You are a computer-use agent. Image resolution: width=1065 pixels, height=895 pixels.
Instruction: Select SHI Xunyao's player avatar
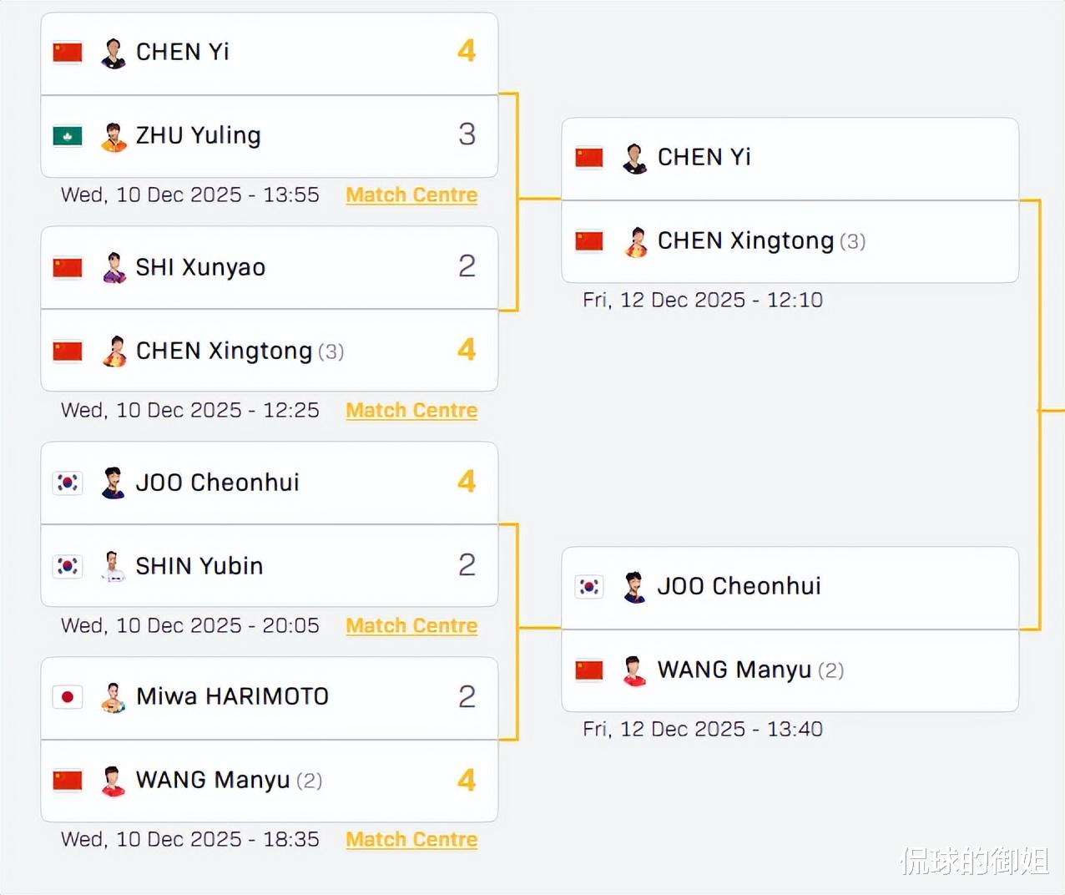click(114, 267)
